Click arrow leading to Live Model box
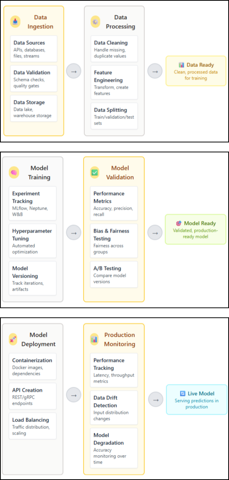This screenshot has height=480, width=229. (155, 400)
